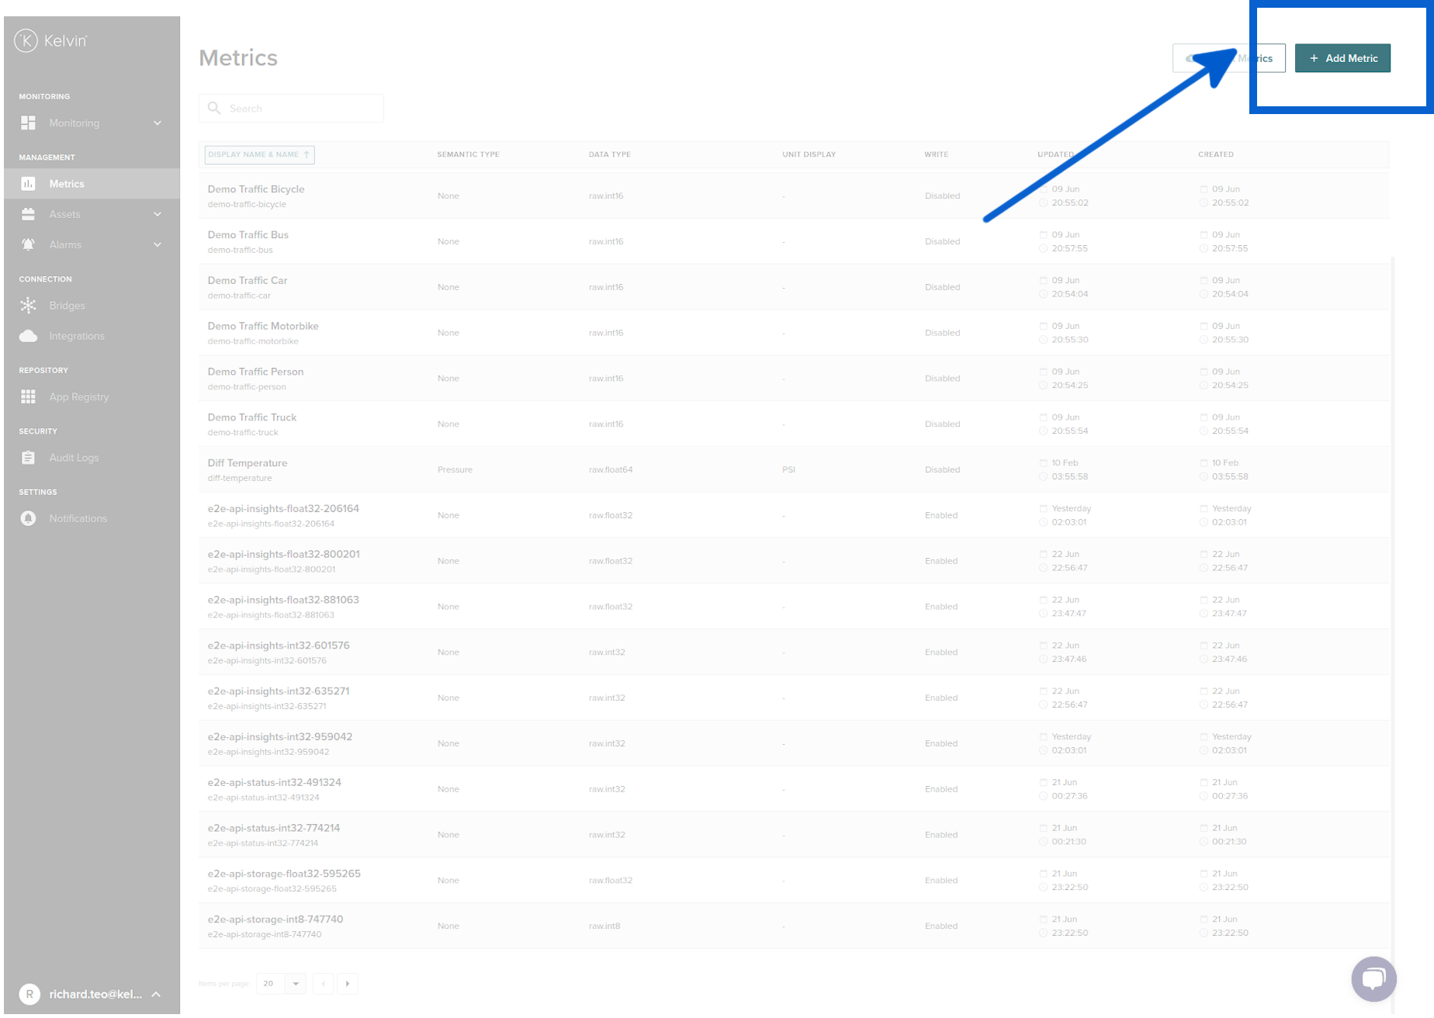
Task: Click the Integrations cloud icon
Action: click(x=28, y=335)
